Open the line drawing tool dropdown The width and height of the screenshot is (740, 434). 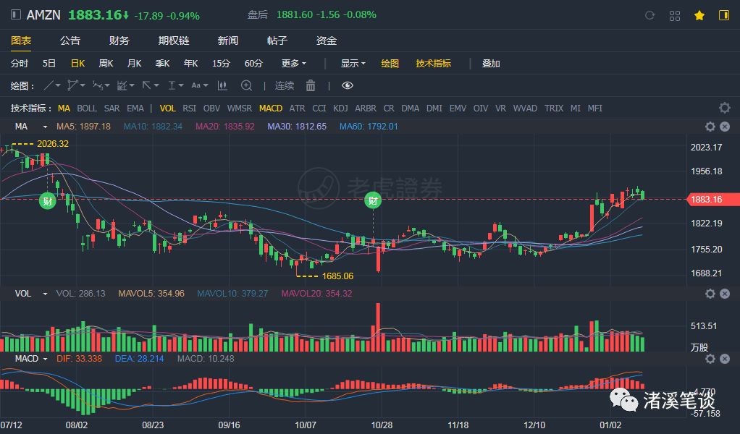click(52, 85)
